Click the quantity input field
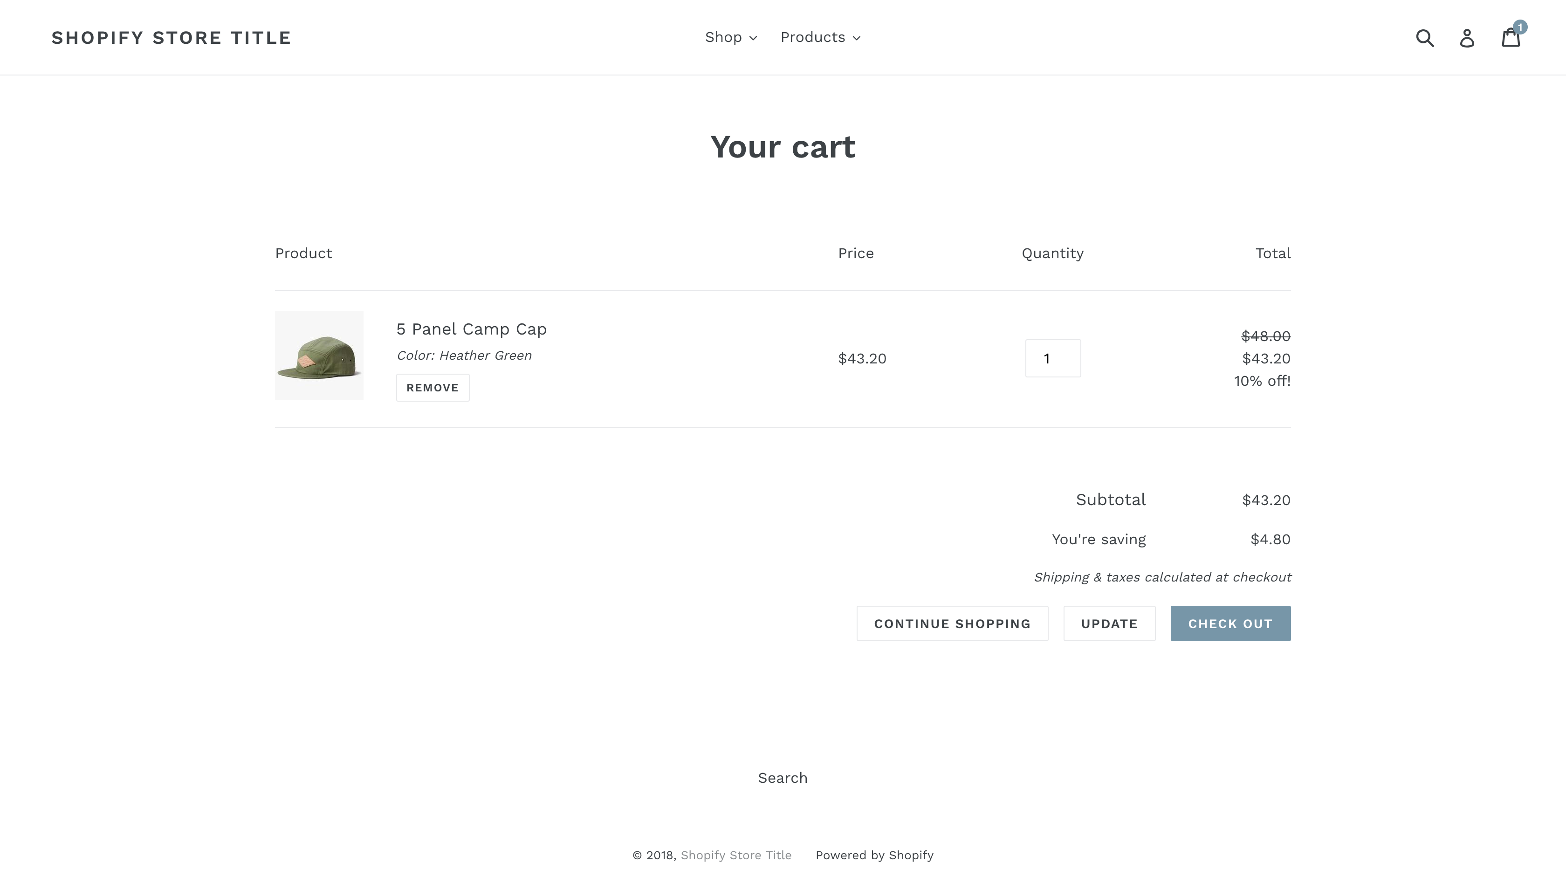Screen dimensions: 1566x876 (1053, 358)
